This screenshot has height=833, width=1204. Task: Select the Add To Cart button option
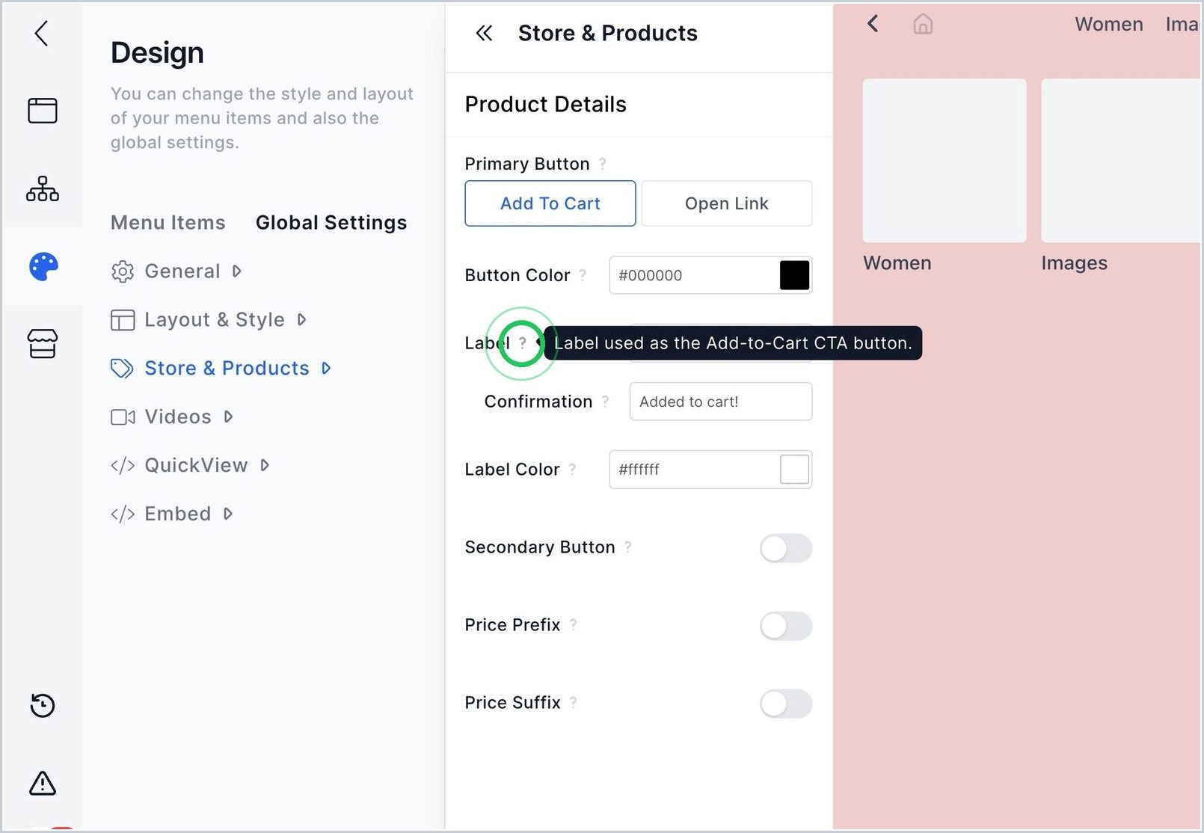(550, 203)
